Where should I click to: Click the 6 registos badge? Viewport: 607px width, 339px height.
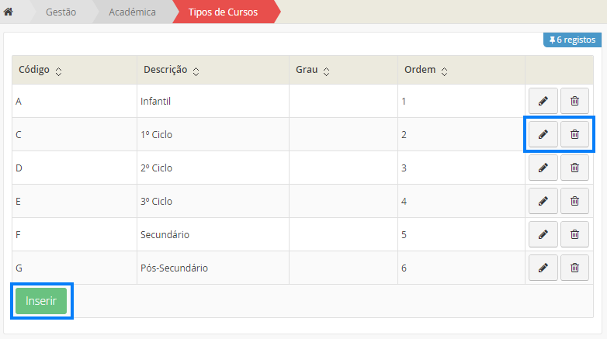click(572, 40)
